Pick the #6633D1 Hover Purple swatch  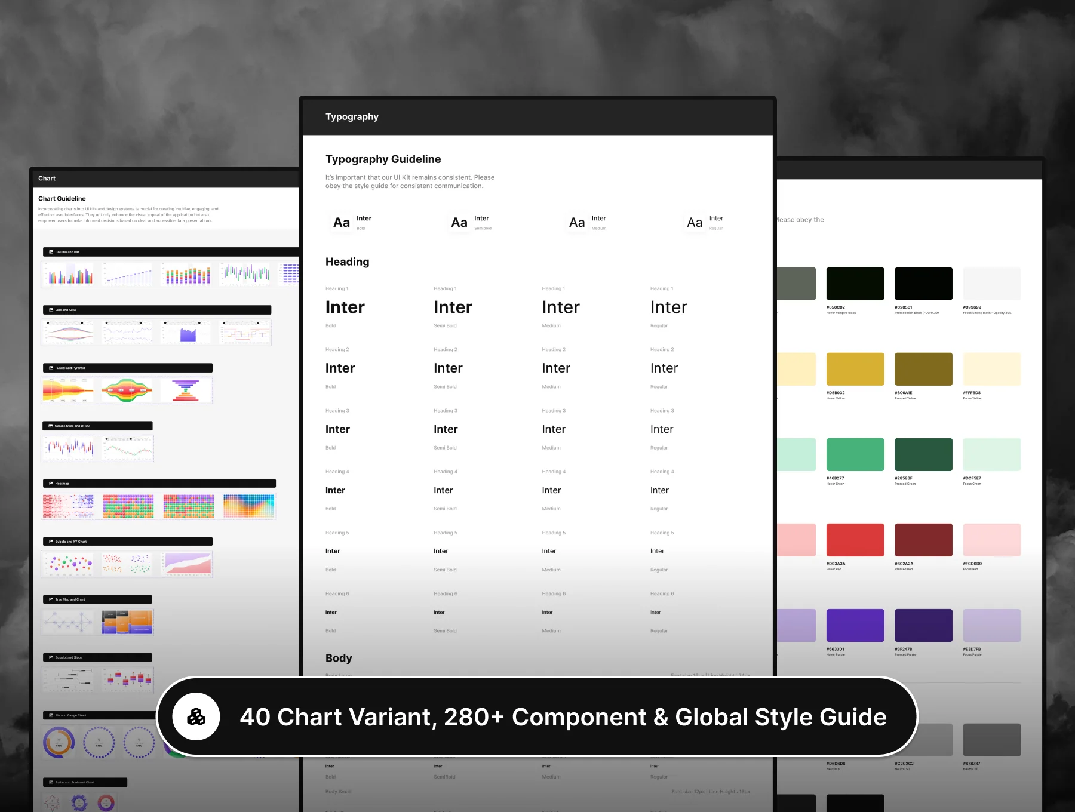pyautogui.click(x=855, y=625)
